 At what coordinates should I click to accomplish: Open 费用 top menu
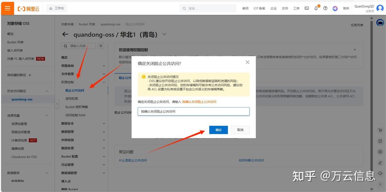(x=245, y=8)
